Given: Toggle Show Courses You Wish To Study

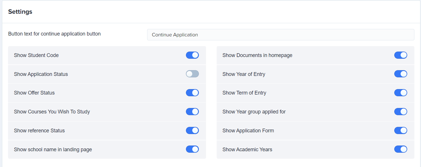Looking at the screenshot, I should coord(192,112).
